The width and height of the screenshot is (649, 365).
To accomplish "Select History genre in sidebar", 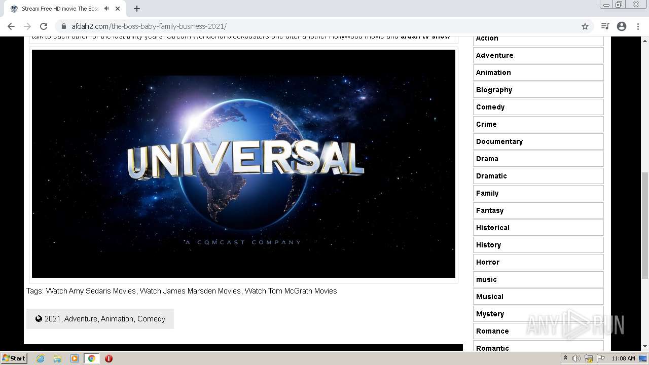I will (x=538, y=245).
